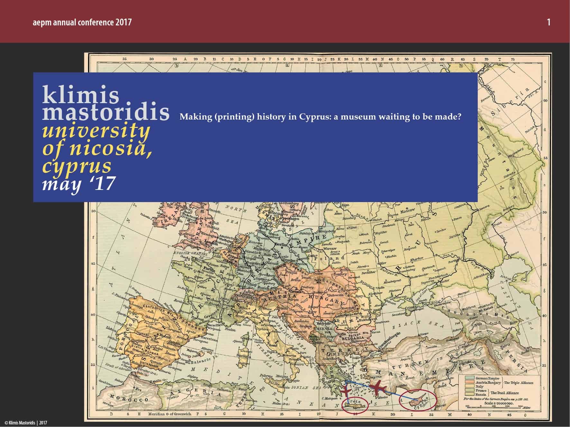The height and width of the screenshot is (427, 570).
Task: Click the 'Beirut' city label
Action: (441, 405)
